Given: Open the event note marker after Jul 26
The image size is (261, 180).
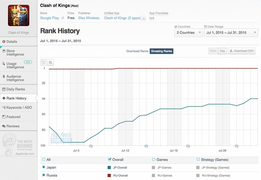Looking at the screenshot, I should 236,146.
